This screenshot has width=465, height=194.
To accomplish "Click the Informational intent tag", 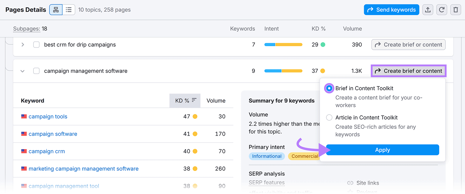I will coord(267,156).
